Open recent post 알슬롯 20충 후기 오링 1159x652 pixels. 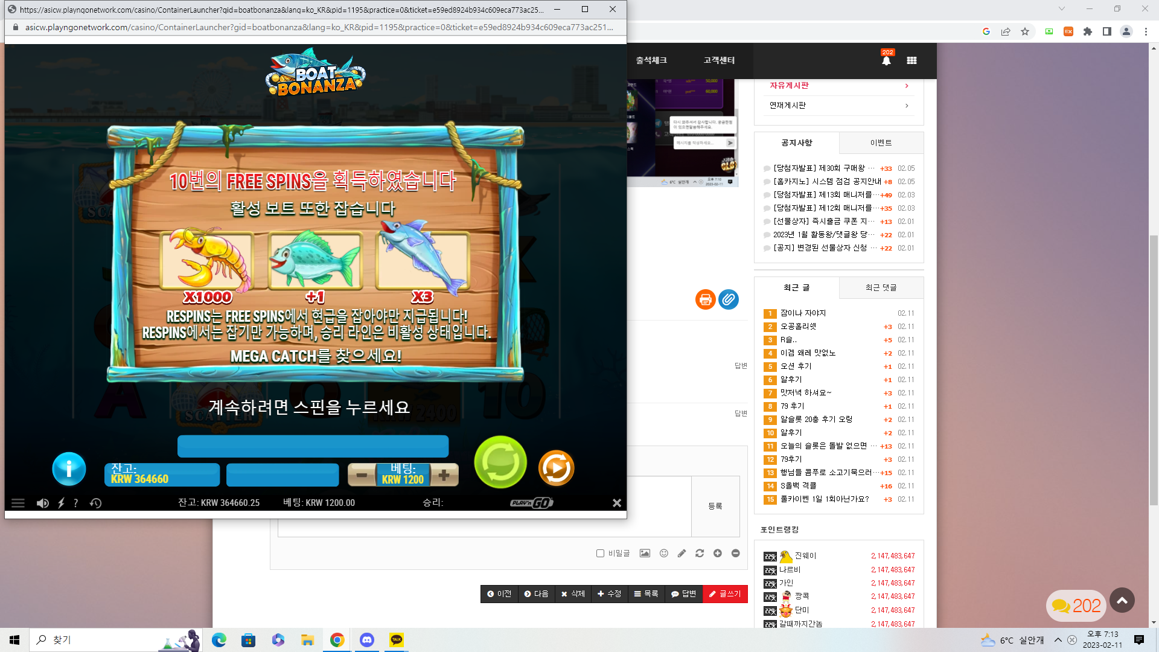pyautogui.click(x=816, y=420)
